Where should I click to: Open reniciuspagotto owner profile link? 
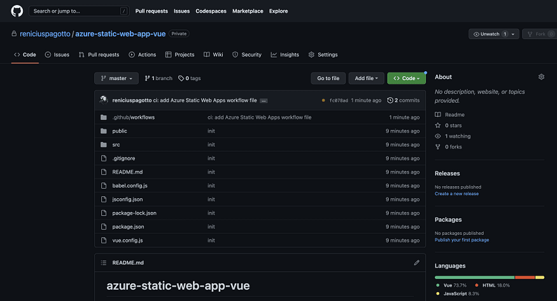click(45, 34)
